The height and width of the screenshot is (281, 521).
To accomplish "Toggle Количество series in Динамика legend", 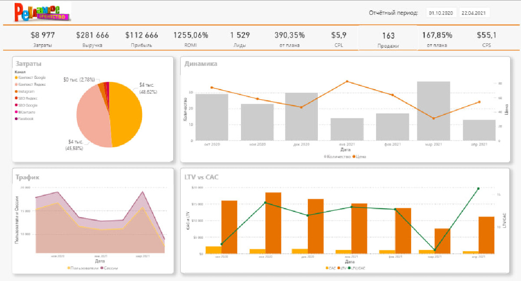I will (x=337, y=156).
